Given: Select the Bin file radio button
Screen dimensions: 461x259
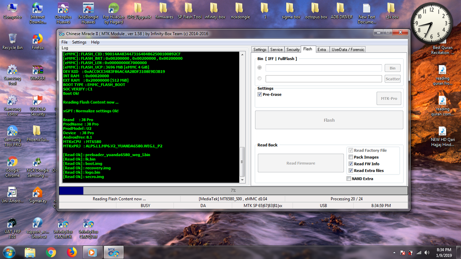Looking at the screenshot, I should [260, 68].
